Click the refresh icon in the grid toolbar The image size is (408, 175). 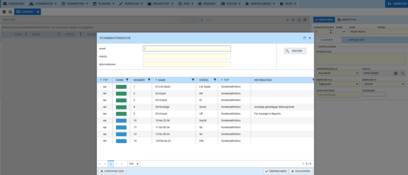click(x=299, y=20)
